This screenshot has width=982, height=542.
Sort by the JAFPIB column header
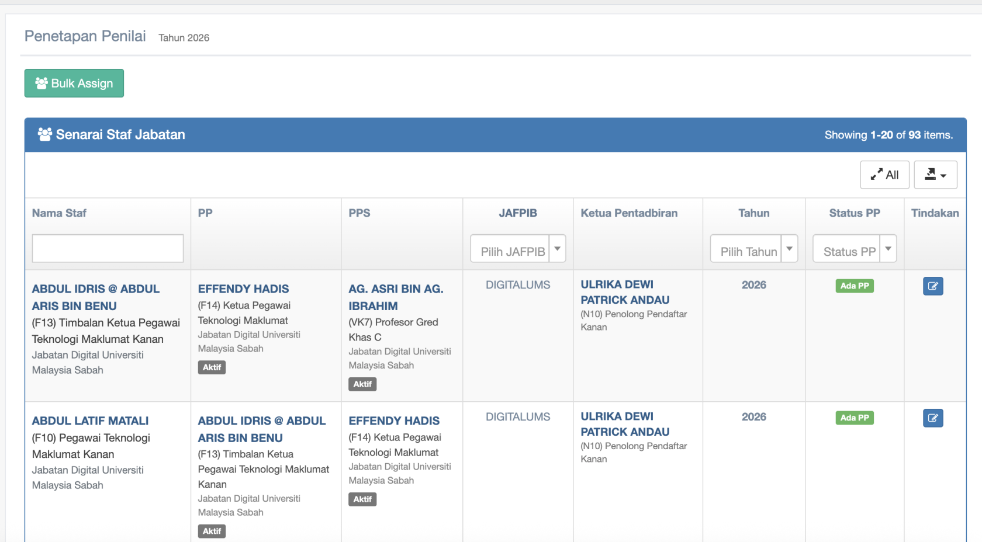pos(518,213)
